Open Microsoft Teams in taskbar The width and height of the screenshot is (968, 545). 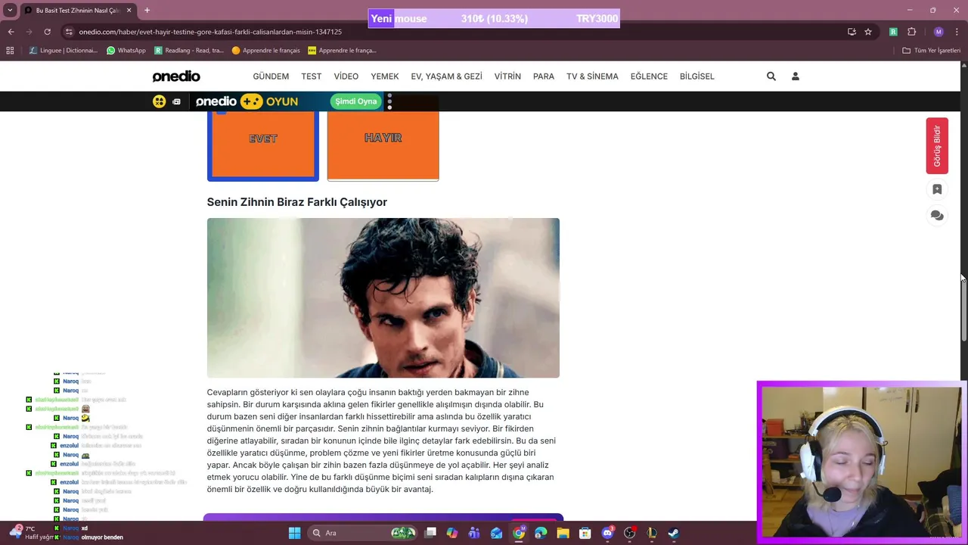[x=474, y=533]
